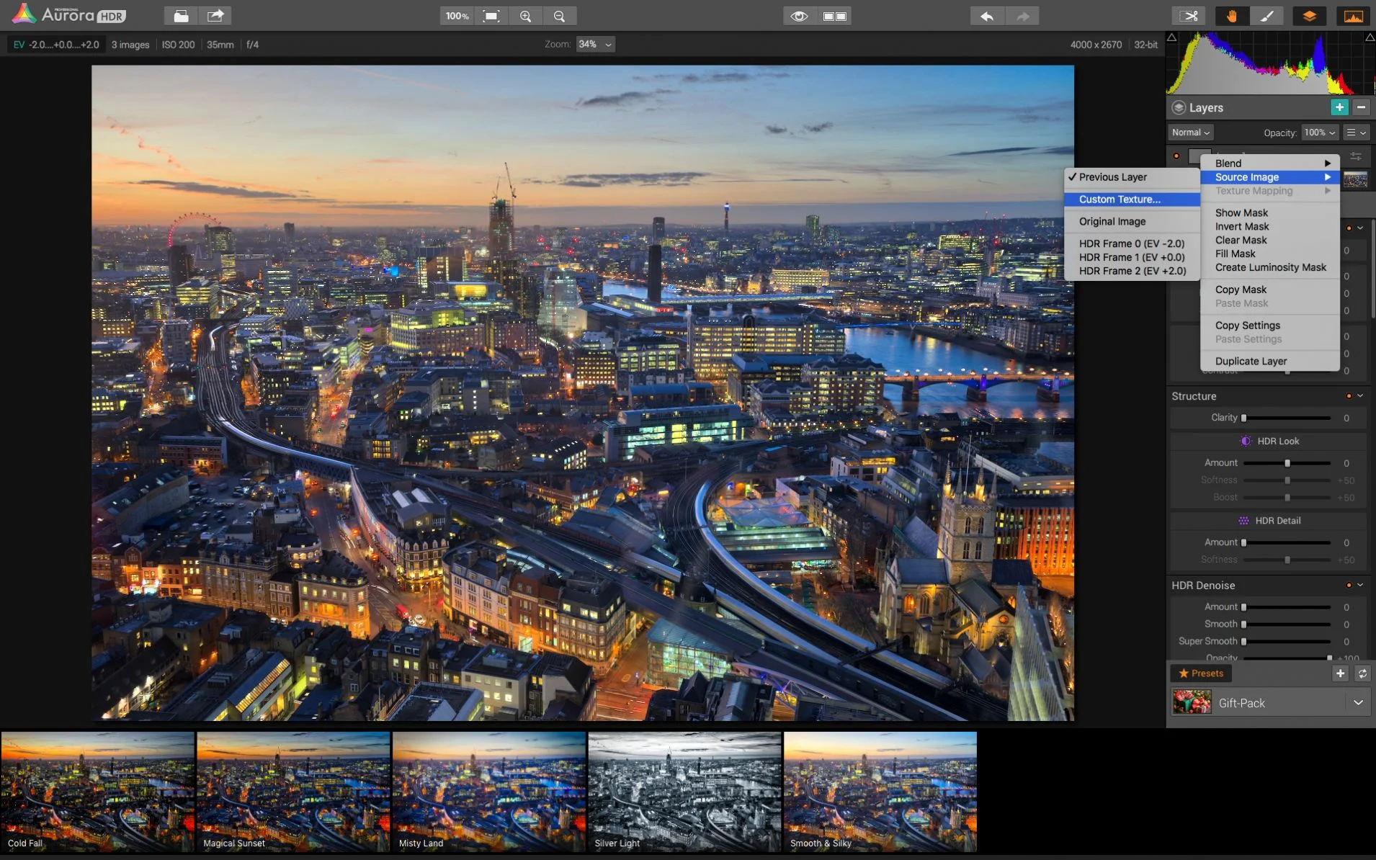
Task: Choose Custom Texture from the submenu
Action: pos(1120,200)
